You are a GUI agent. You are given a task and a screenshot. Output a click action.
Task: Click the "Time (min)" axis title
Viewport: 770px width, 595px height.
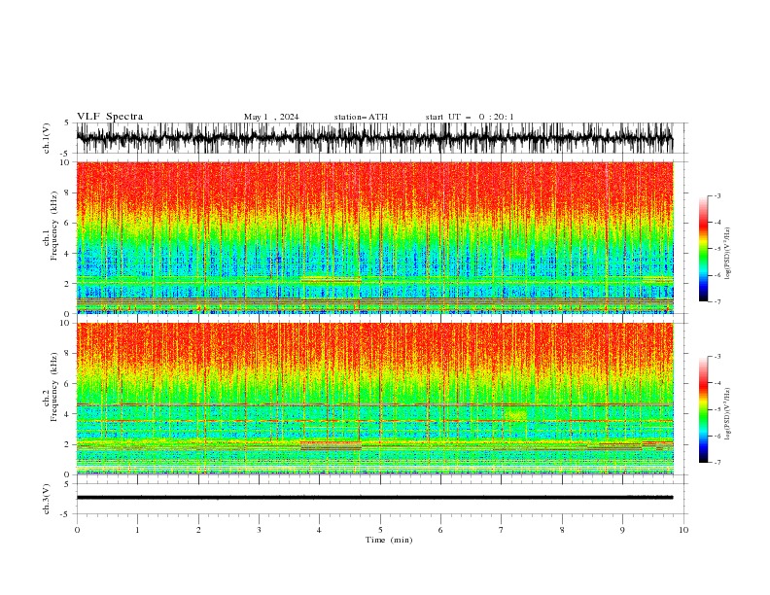[389, 540]
